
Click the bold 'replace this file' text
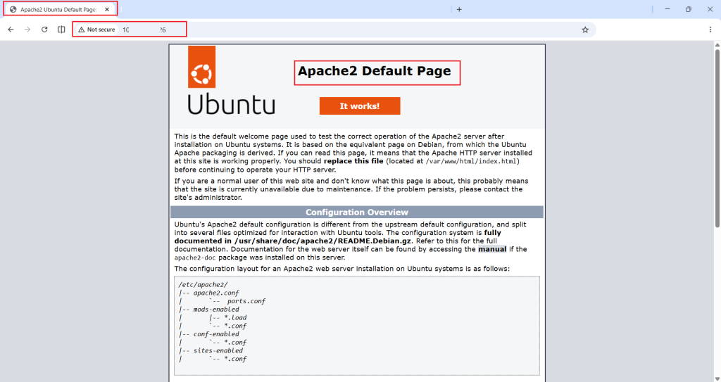[353, 161]
